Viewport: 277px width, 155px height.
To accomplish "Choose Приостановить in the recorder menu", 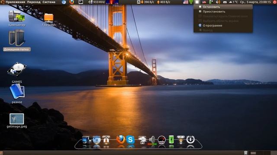I will click(223, 12).
